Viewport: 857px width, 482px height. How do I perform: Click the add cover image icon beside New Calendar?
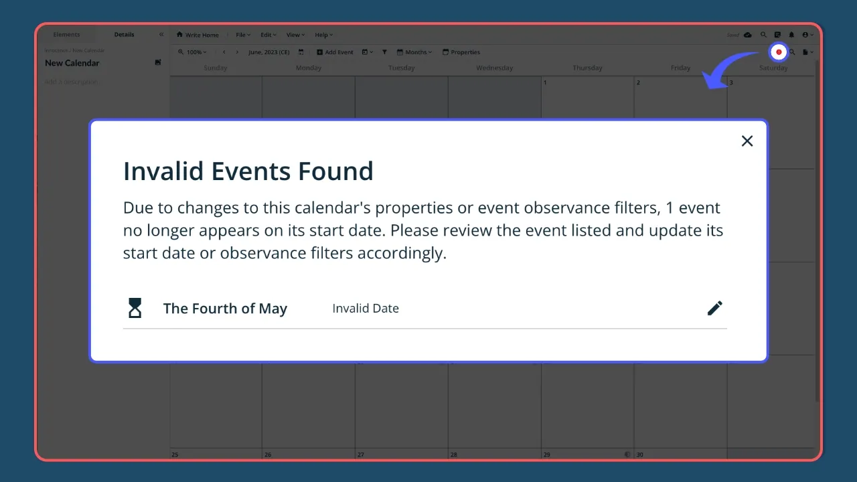point(158,62)
